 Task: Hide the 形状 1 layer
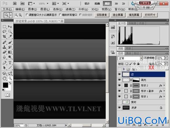[119, 97]
